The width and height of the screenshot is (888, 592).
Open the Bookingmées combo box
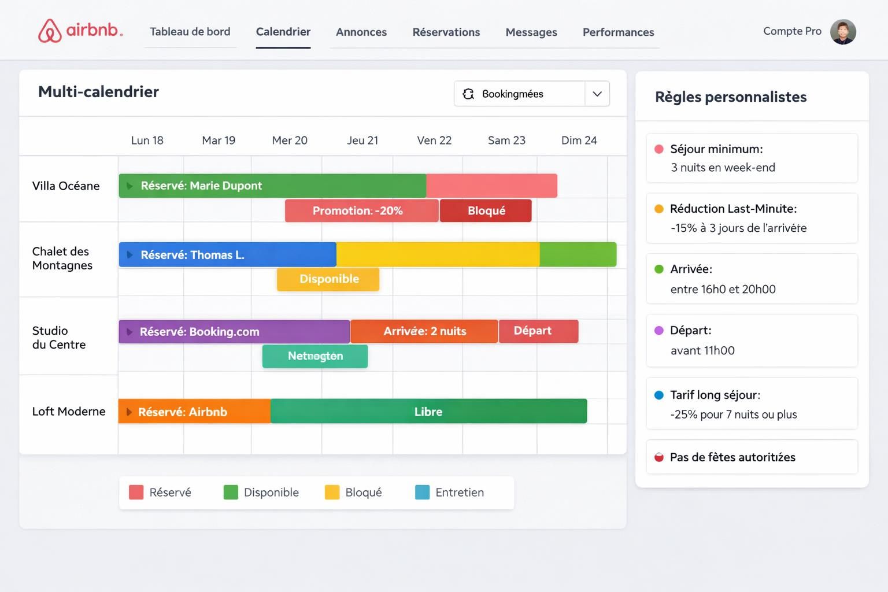point(532,94)
